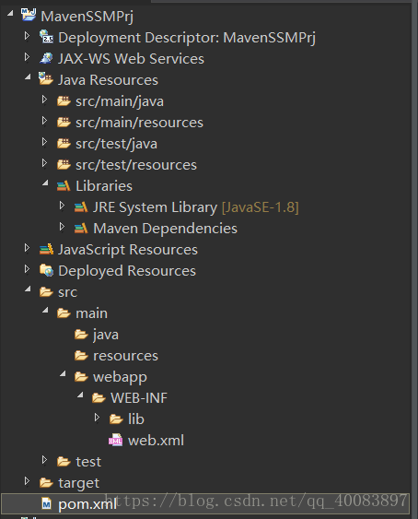
Task: Select the 'webapp' folder label
Action: coord(120,377)
